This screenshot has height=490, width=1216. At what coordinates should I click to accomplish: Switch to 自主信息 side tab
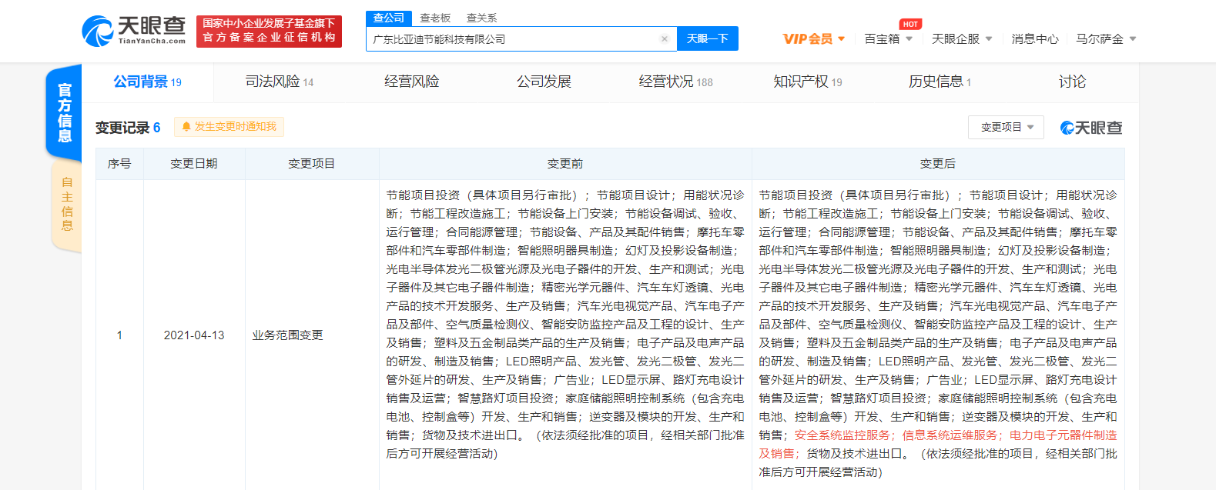pos(67,204)
